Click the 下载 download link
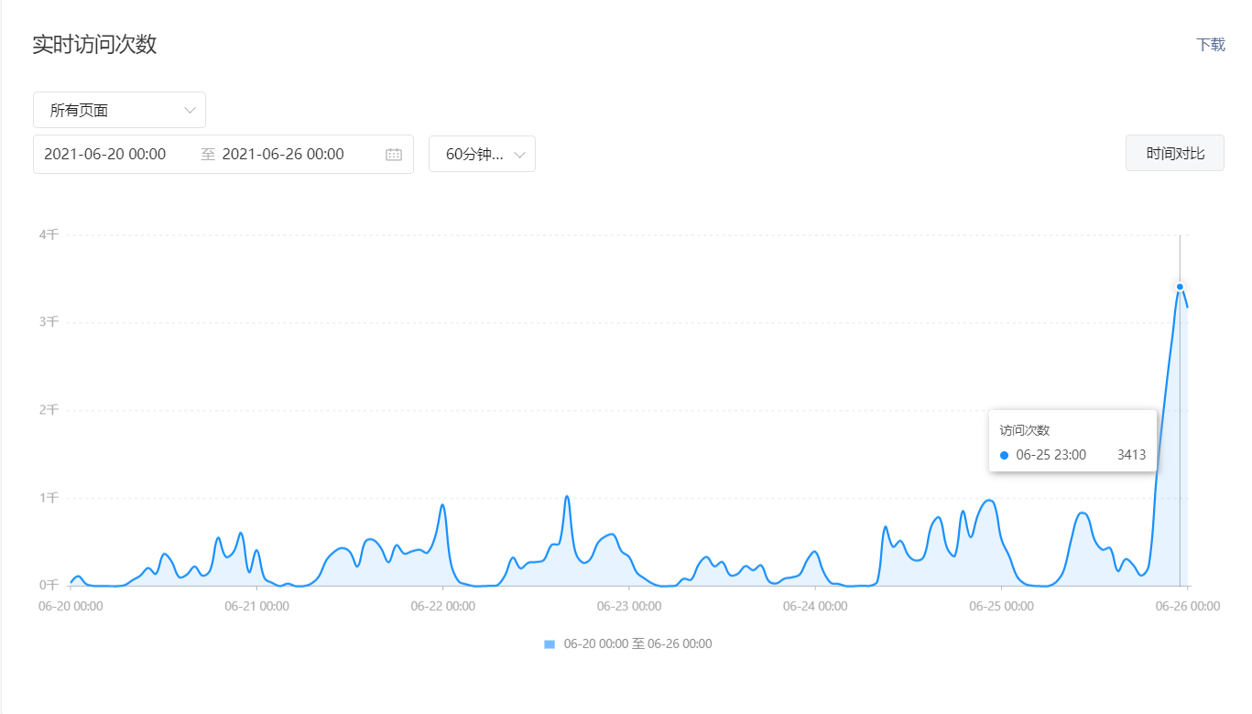 coord(1210,45)
